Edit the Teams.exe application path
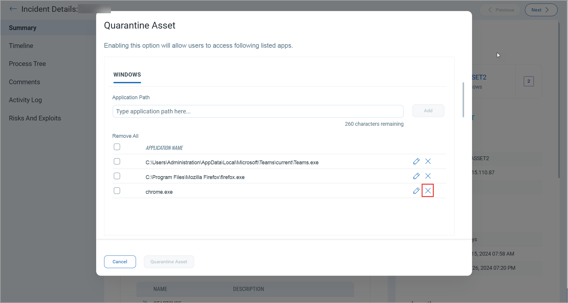Image resolution: width=568 pixels, height=303 pixels. click(416, 161)
